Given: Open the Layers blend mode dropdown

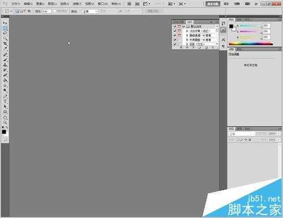Looking at the screenshot, I should click(x=242, y=134).
